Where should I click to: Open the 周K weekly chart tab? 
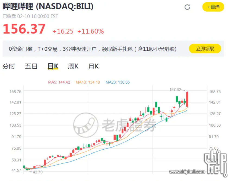pyautogui.click(x=73, y=66)
